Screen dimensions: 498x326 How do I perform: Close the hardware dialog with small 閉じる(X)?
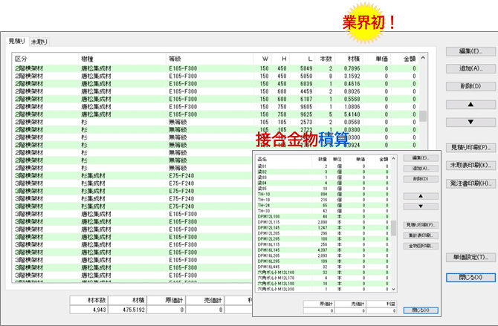420,310
